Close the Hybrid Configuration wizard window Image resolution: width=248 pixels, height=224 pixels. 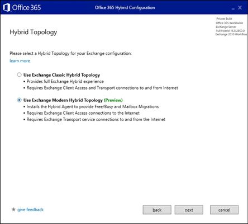coord(240,8)
